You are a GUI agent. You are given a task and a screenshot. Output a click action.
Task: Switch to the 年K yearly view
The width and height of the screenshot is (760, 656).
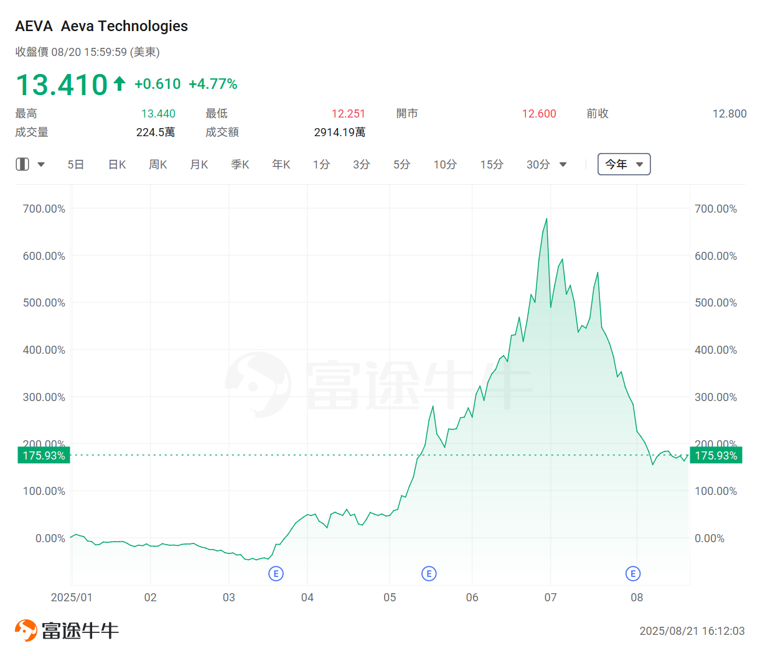280,164
